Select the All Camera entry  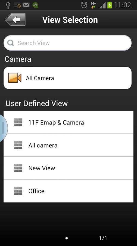tap(67, 78)
